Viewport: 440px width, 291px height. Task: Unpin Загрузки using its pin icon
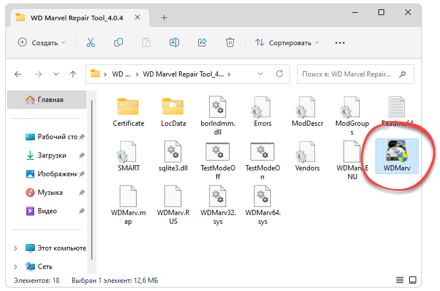(x=81, y=155)
